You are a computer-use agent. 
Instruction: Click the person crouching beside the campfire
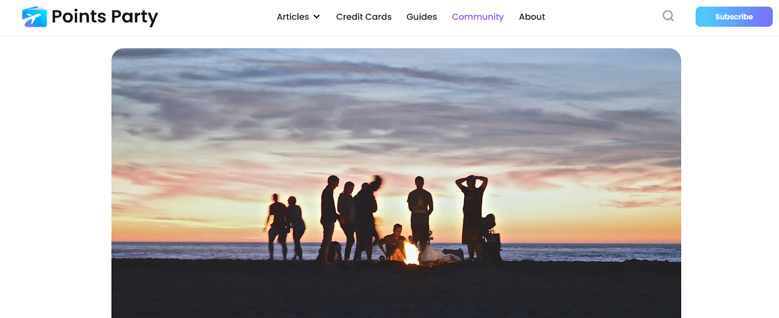coord(392,242)
